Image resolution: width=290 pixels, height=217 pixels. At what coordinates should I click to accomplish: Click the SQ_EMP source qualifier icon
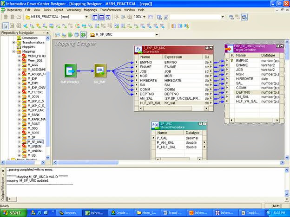coord(100,70)
